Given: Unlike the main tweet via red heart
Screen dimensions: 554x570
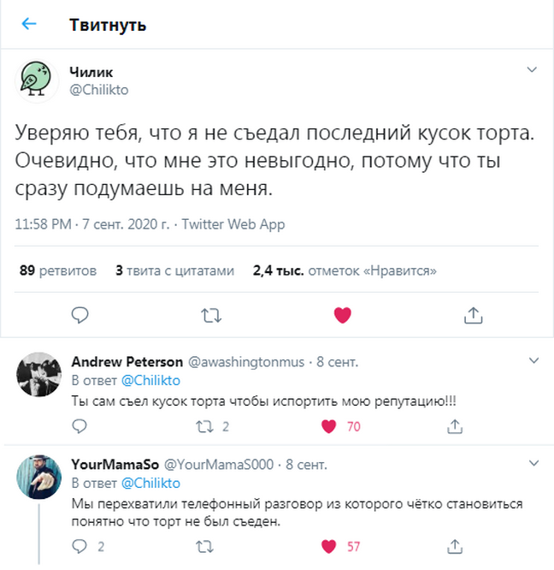Looking at the screenshot, I should coord(342,315).
